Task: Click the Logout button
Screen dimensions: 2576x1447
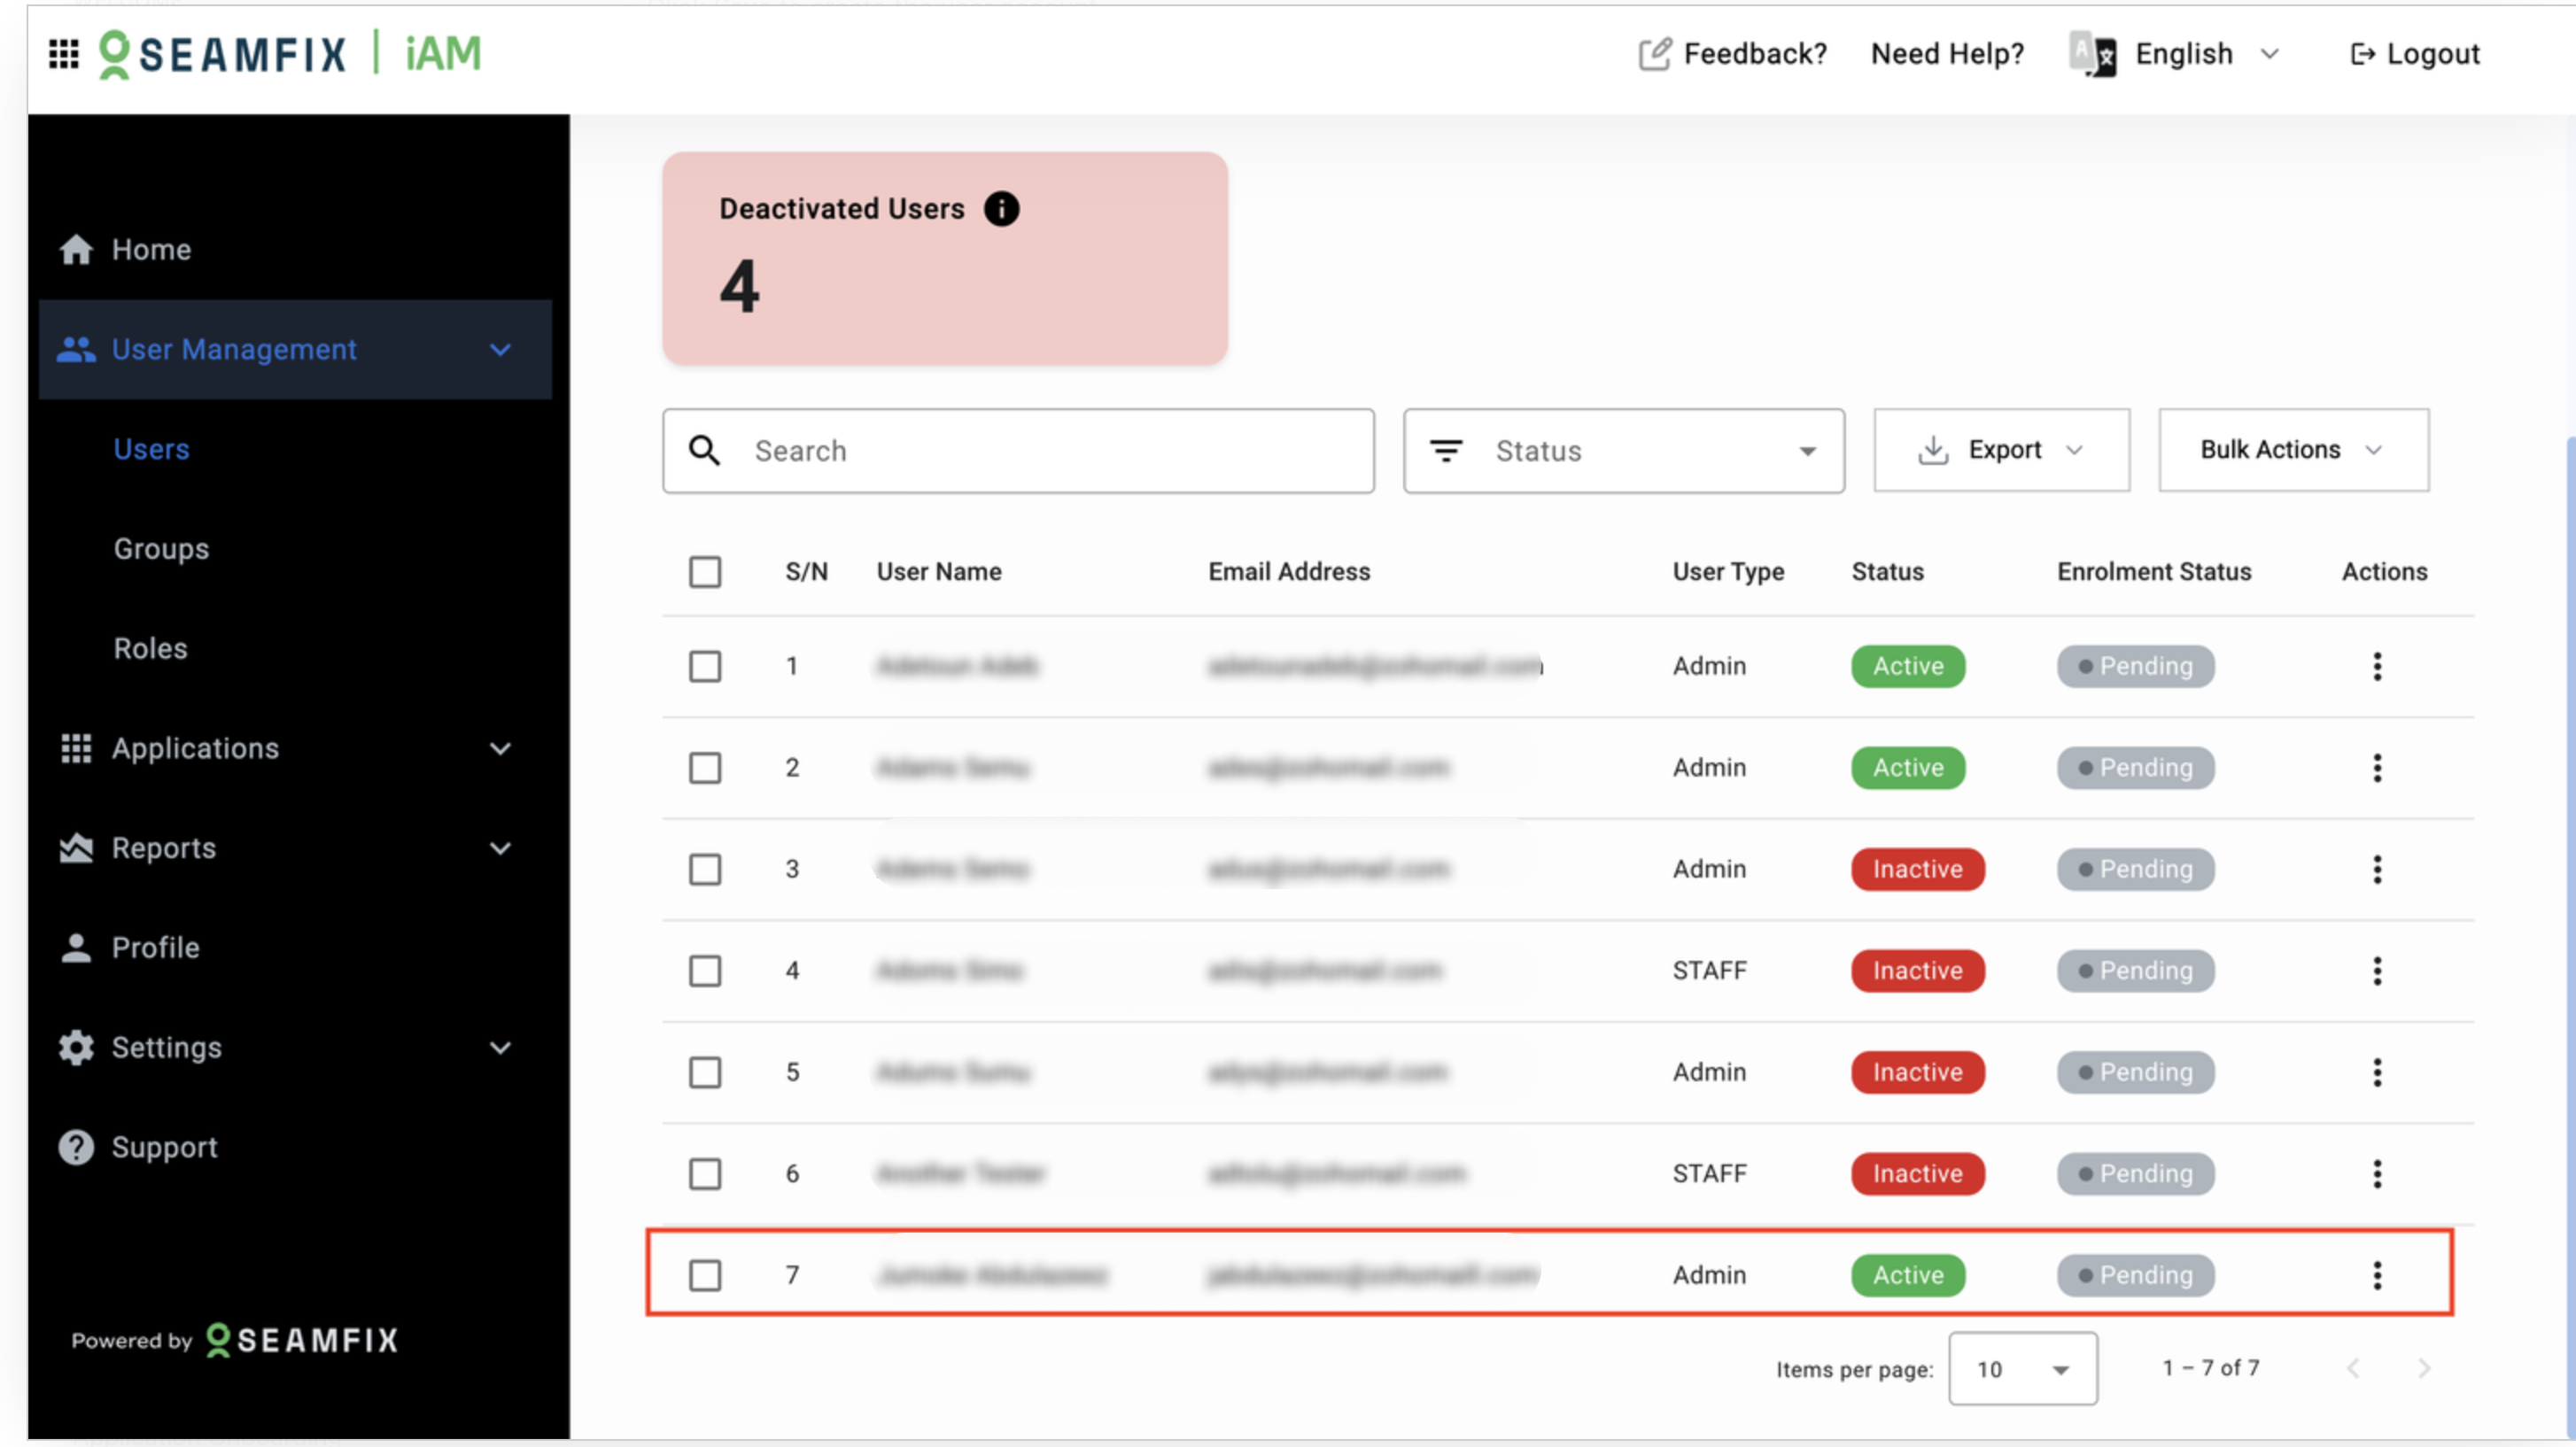Action: [x=2414, y=54]
